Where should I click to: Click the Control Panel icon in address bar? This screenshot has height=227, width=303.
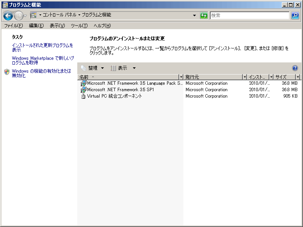click(34, 15)
